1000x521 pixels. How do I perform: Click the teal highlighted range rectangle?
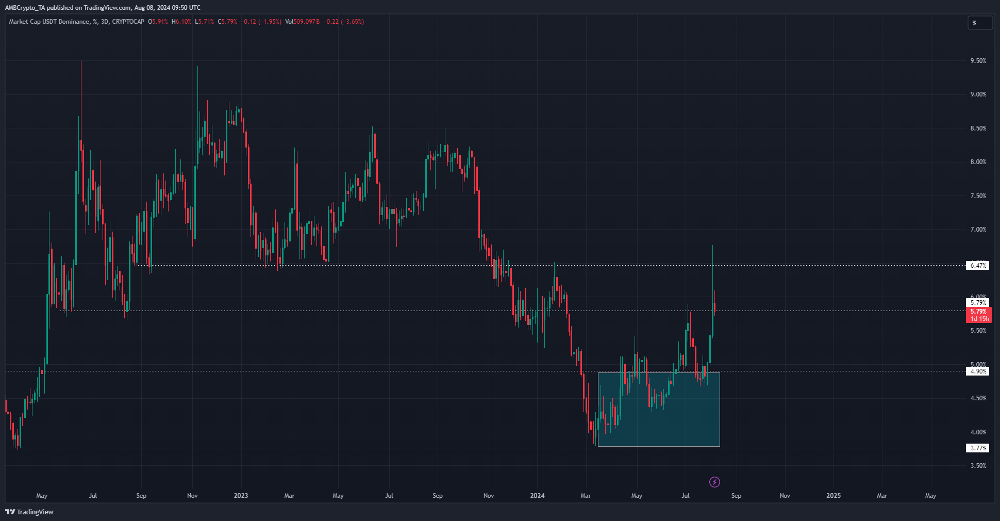659,410
